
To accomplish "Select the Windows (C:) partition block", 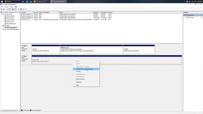I will [91, 49].
